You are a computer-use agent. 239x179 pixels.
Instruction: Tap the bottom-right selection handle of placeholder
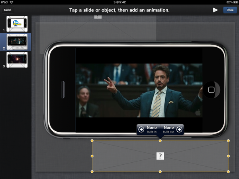pyautogui.click(x=228, y=172)
